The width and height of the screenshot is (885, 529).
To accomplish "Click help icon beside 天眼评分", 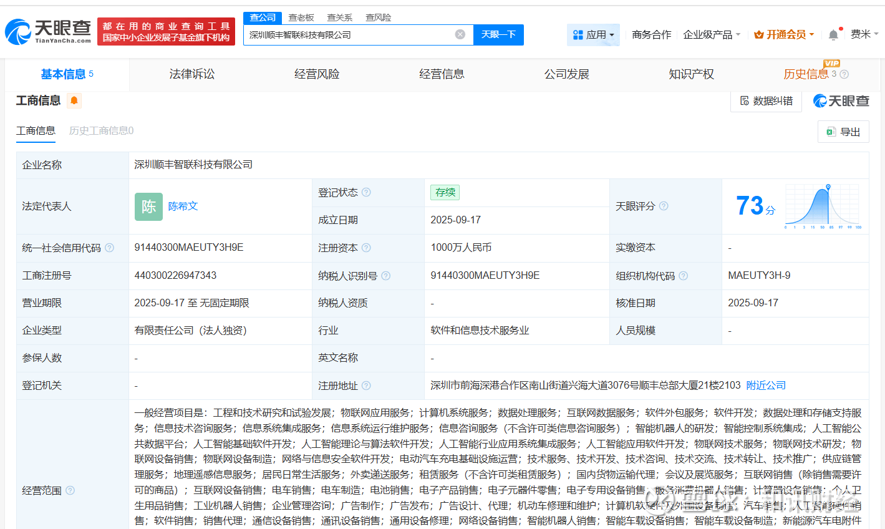I will coord(664,206).
